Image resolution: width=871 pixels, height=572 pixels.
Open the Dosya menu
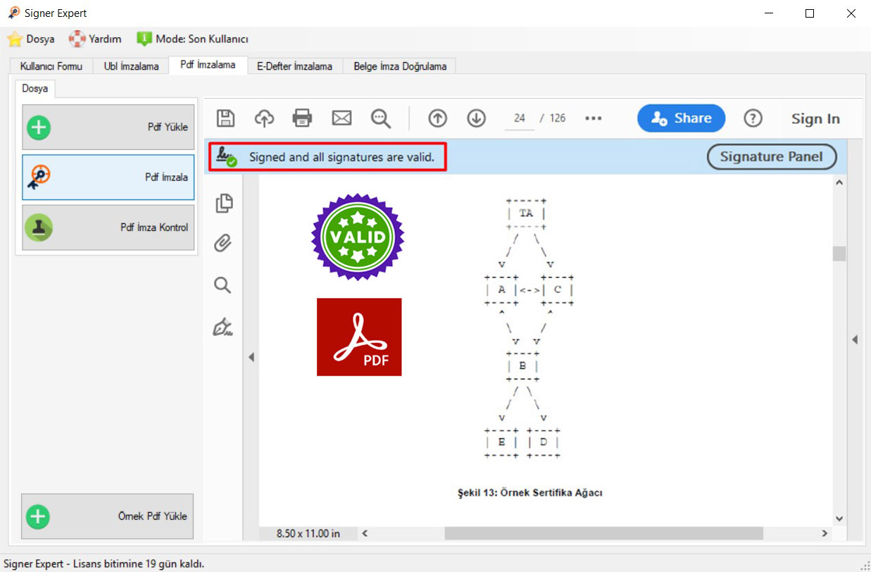click(31, 39)
